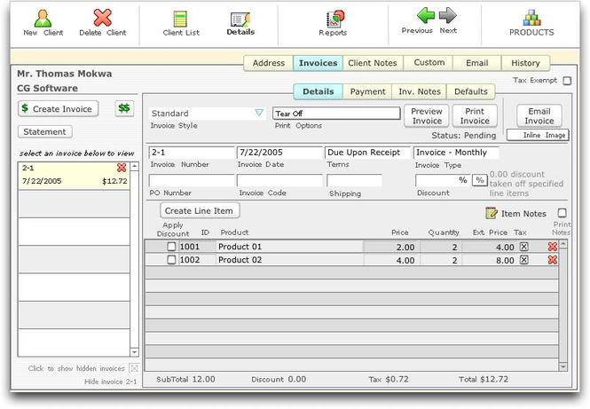Viewport: 590px width, 409px height.
Task: Toggle Tax checkbox on Product 02 row
Action: coord(523,260)
